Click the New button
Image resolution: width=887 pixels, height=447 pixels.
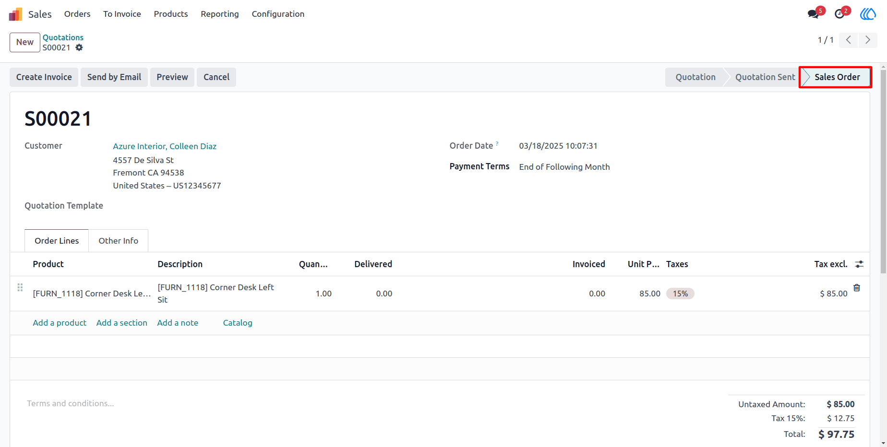[x=25, y=42]
